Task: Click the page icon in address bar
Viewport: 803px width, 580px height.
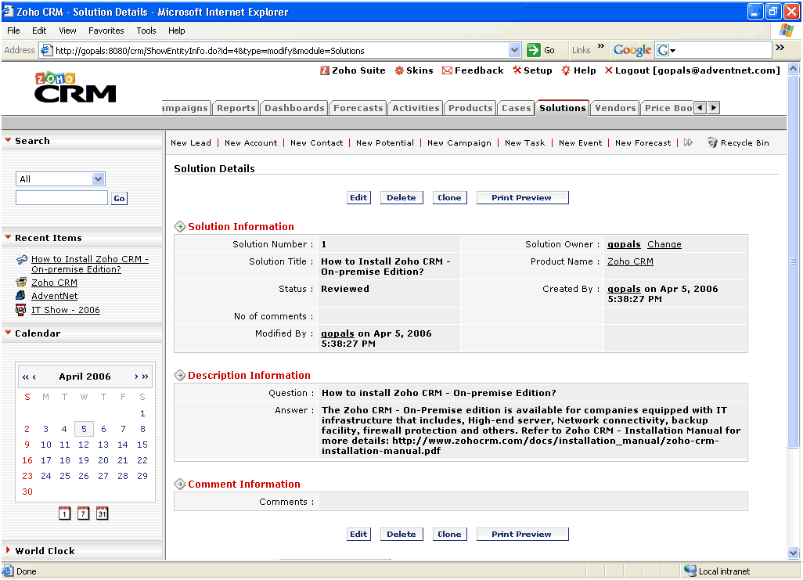Action: [x=46, y=50]
